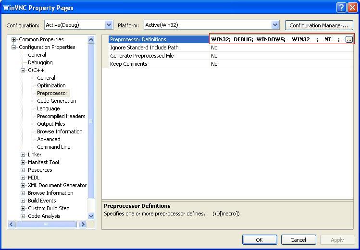Viewport: 360px width, 250px height.
Task: Select the Build Events tree item
Action: (42, 201)
